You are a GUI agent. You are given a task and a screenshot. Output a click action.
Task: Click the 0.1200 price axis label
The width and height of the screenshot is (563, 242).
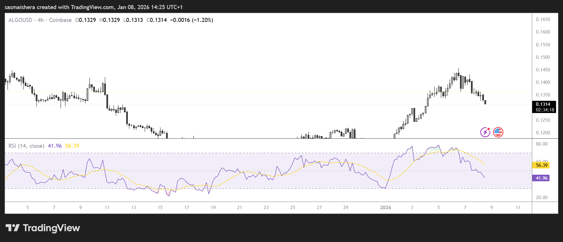click(543, 133)
